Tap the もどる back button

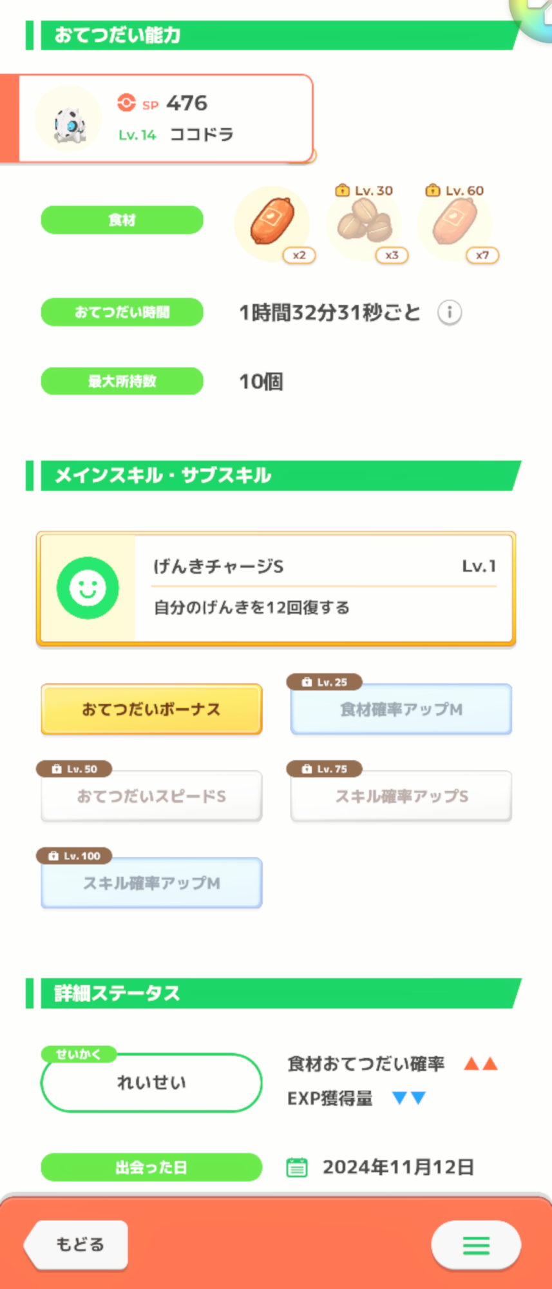77,1245
